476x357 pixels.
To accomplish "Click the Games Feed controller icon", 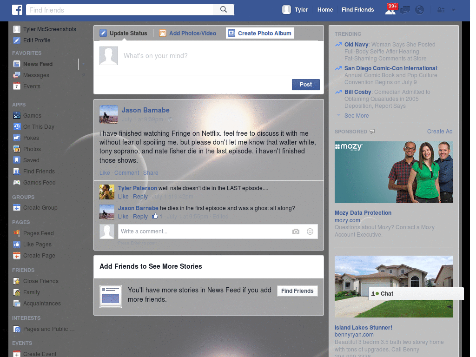I will point(17,182).
